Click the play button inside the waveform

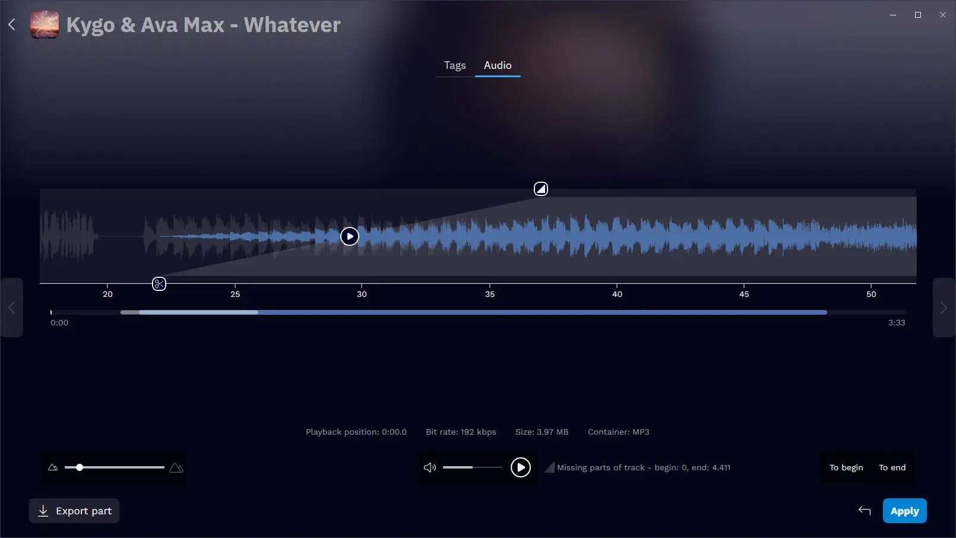click(x=350, y=236)
